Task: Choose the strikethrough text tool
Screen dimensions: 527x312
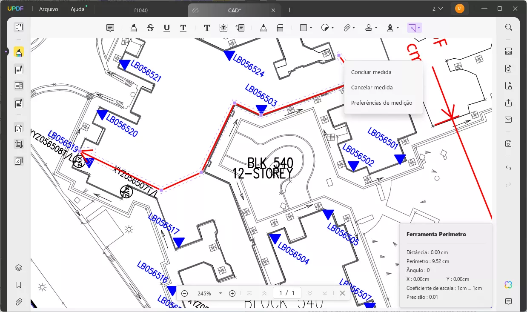Action: [150, 28]
